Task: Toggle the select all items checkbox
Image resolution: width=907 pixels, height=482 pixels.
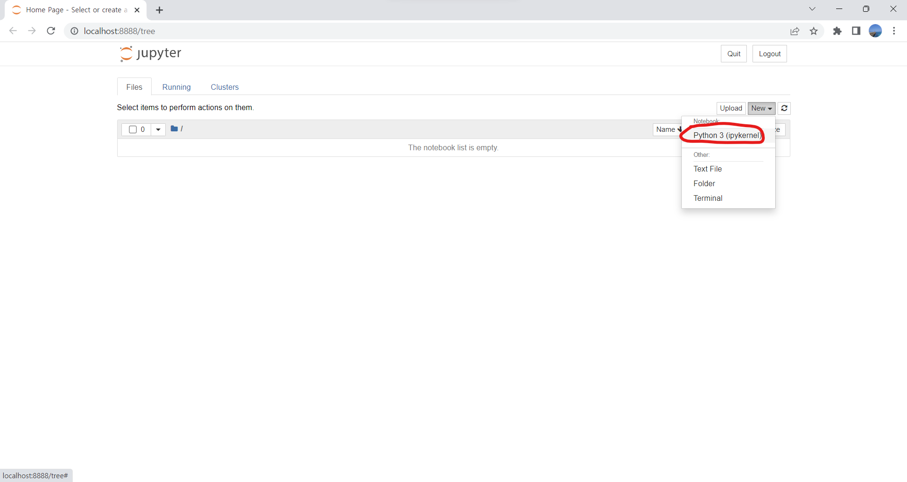Action: (133, 129)
